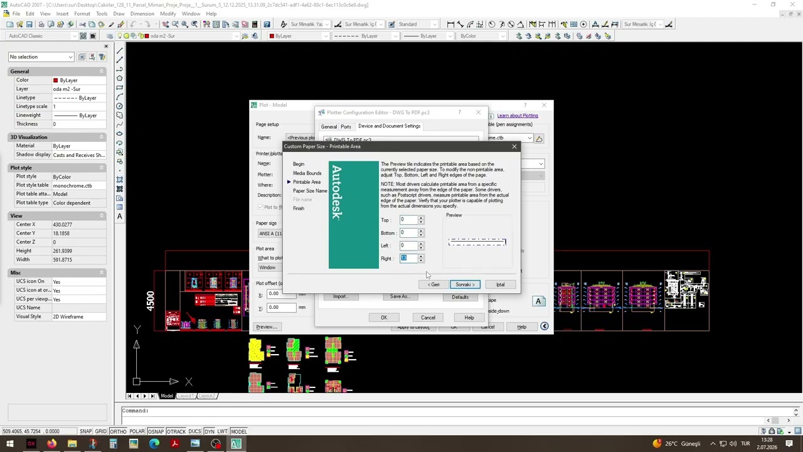Select the Rectangle draw tool
803x452 pixels.
pos(120,87)
